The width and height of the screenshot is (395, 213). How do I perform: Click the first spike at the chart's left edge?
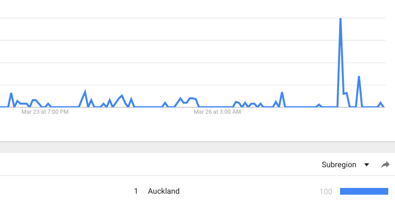click(x=11, y=94)
